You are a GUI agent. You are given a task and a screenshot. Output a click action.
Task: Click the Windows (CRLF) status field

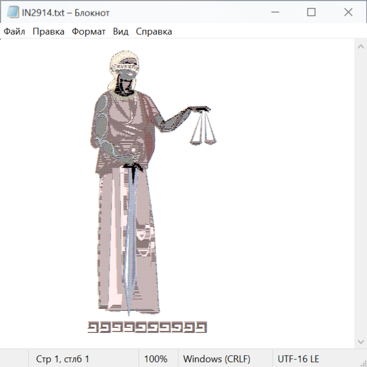[x=217, y=359]
